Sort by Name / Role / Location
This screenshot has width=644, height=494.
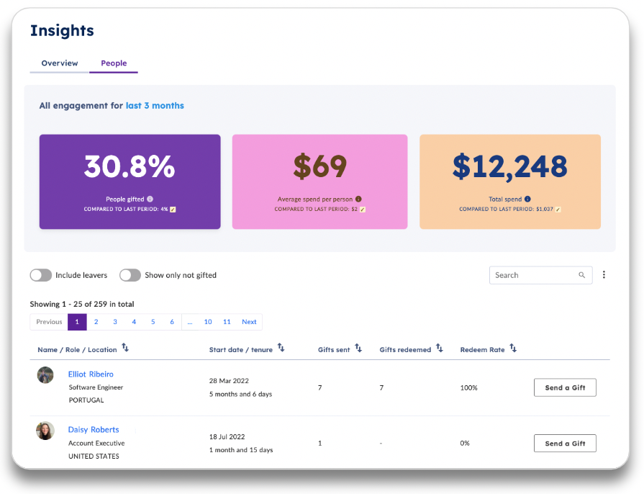[125, 348]
